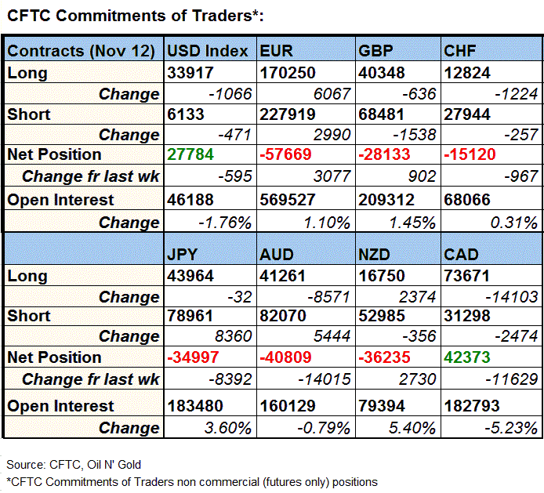The image size is (544, 493).
Task: Click the green CAD net position 42373
Action: tap(470, 357)
